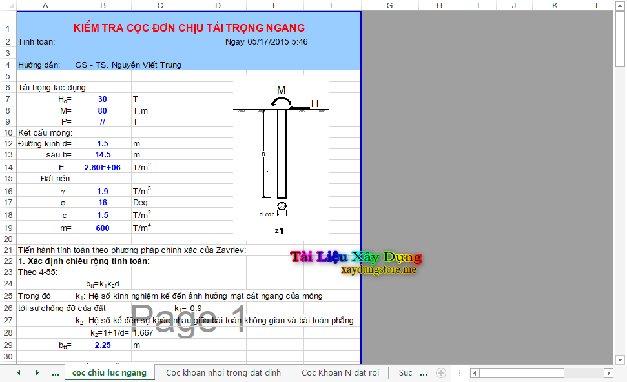Screen dimensions: 627x382
Task: Switch to Coc khoan nhoi trong dat dinh tab
Action: pyautogui.click(x=223, y=373)
